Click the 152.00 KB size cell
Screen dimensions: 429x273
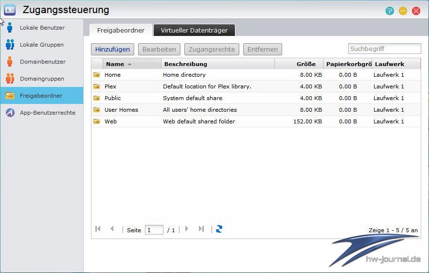(307, 121)
